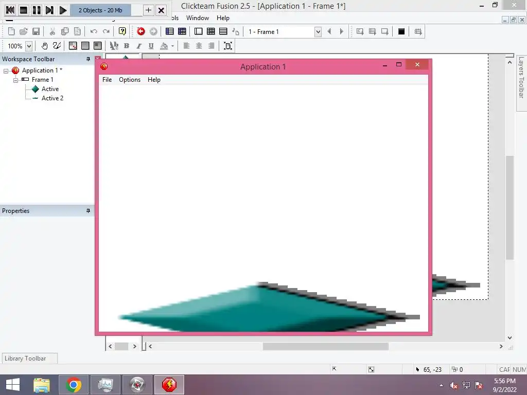Open File menu in Application 1 window
The width and height of the screenshot is (527, 395).
click(x=107, y=80)
